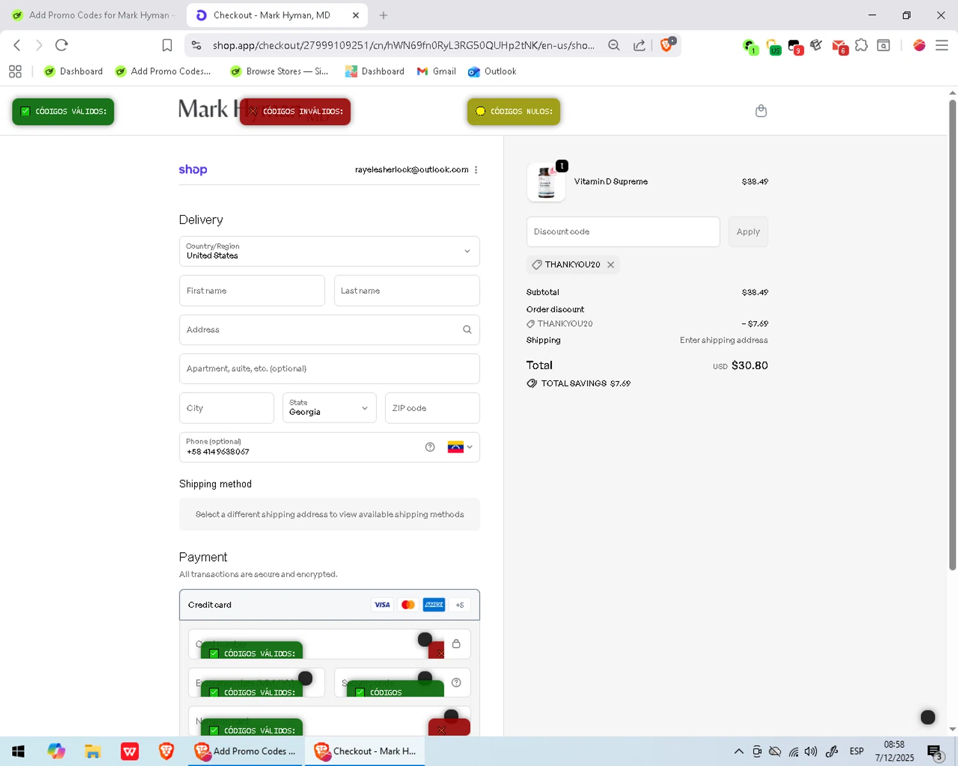Open the browser extensions puzzle icon
Image resolution: width=958 pixels, height=766 pixels.
pos(861,45)
